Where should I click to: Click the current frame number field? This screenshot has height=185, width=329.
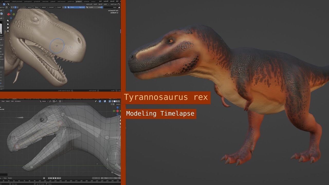point(96,178)
